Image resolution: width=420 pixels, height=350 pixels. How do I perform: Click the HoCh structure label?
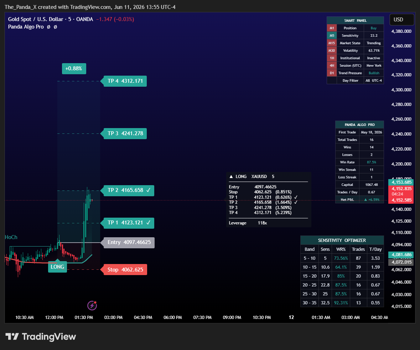[11, 237]
